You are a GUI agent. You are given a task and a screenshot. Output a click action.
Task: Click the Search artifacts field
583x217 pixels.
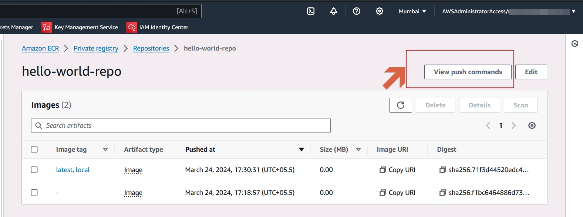click(181, 125)
